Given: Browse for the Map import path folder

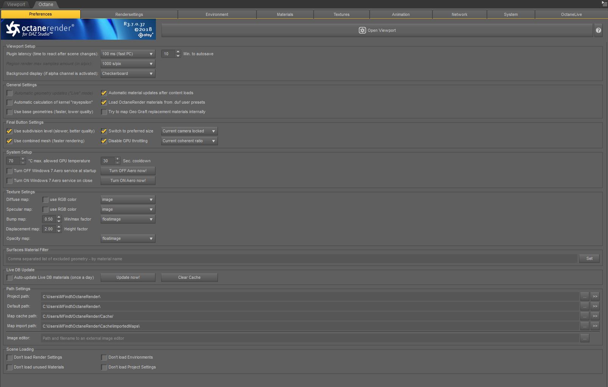Looking at the screenshot, I should (585, 326).
